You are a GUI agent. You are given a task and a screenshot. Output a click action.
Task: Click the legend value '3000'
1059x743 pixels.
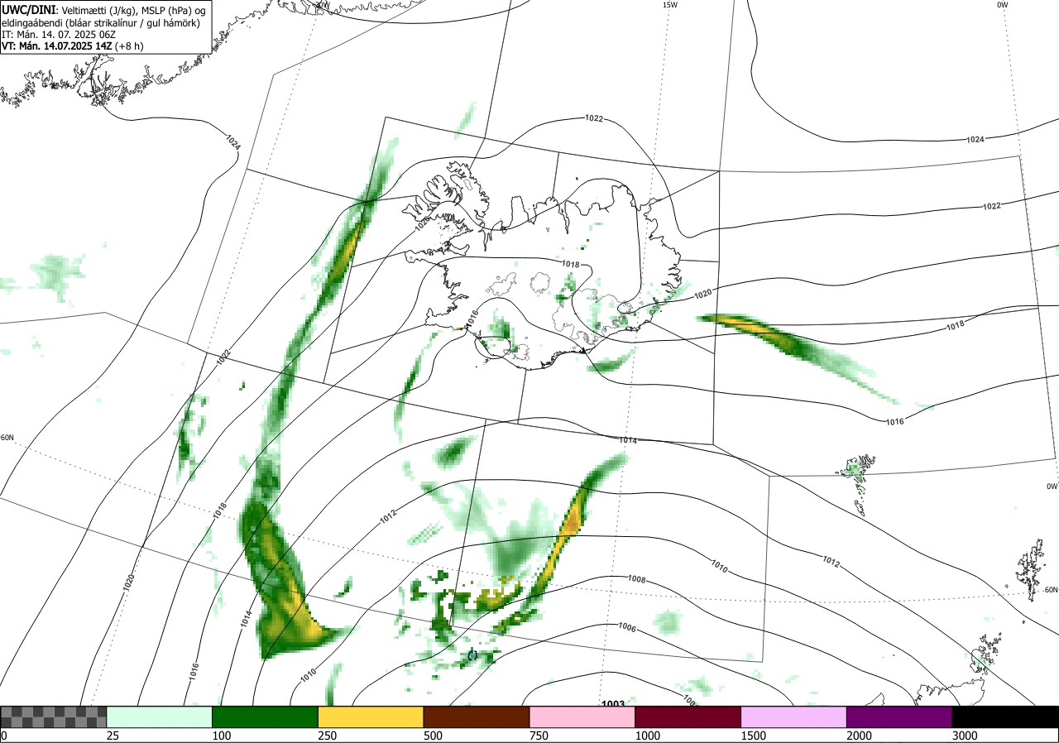tap(965, 736)
